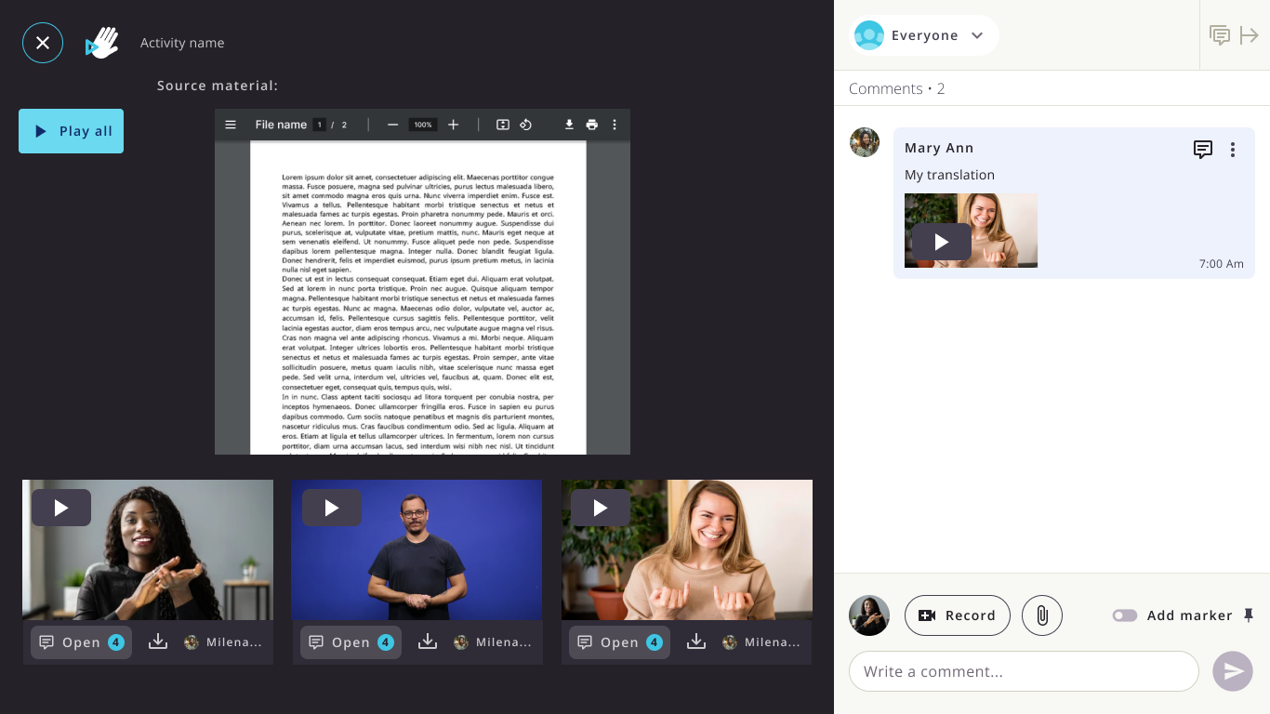Reply to Mary Ann's comment
The height and width of the screenshot is (714, 1270).
point(1203,150)
